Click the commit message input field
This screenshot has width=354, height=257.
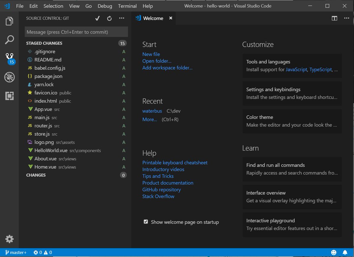[x=76, y=32]
